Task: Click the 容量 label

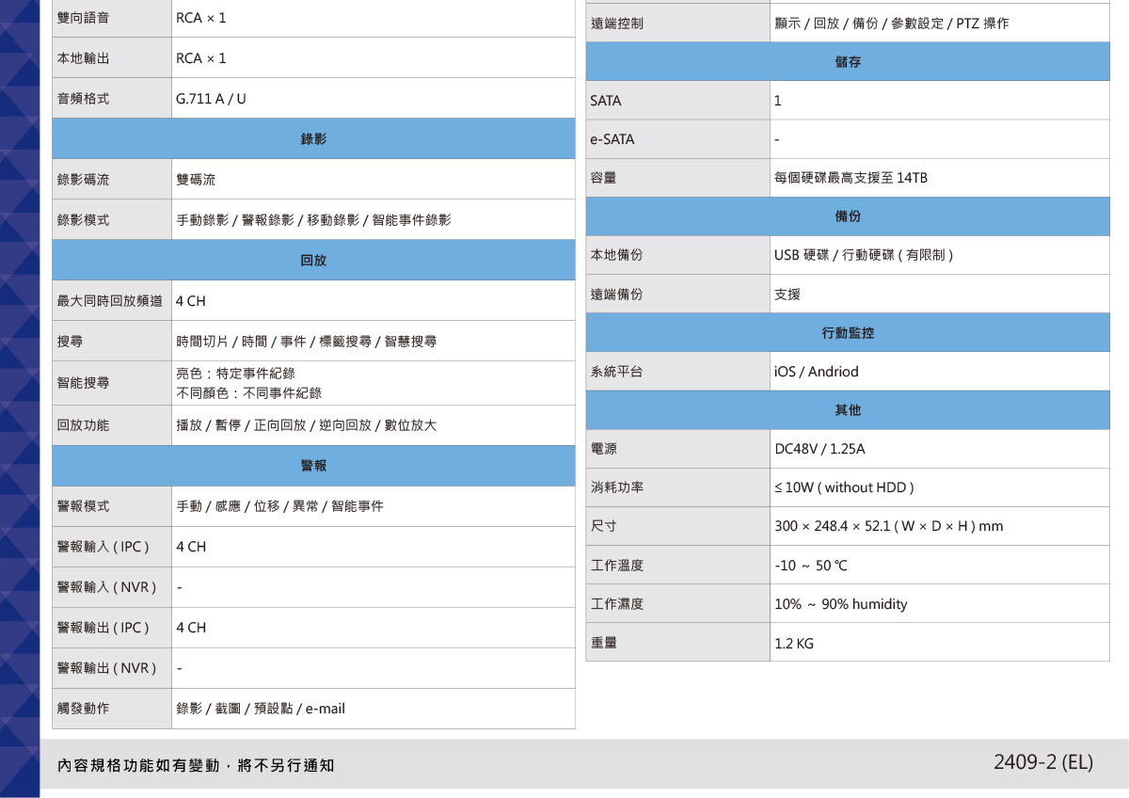Action: click(x=604, y=178)
